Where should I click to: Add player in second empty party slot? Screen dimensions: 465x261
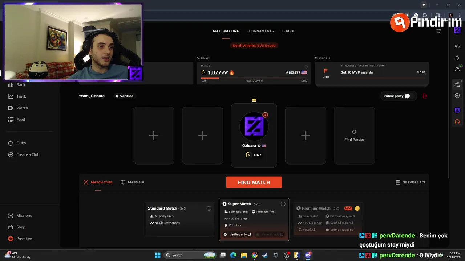[202, 136]
